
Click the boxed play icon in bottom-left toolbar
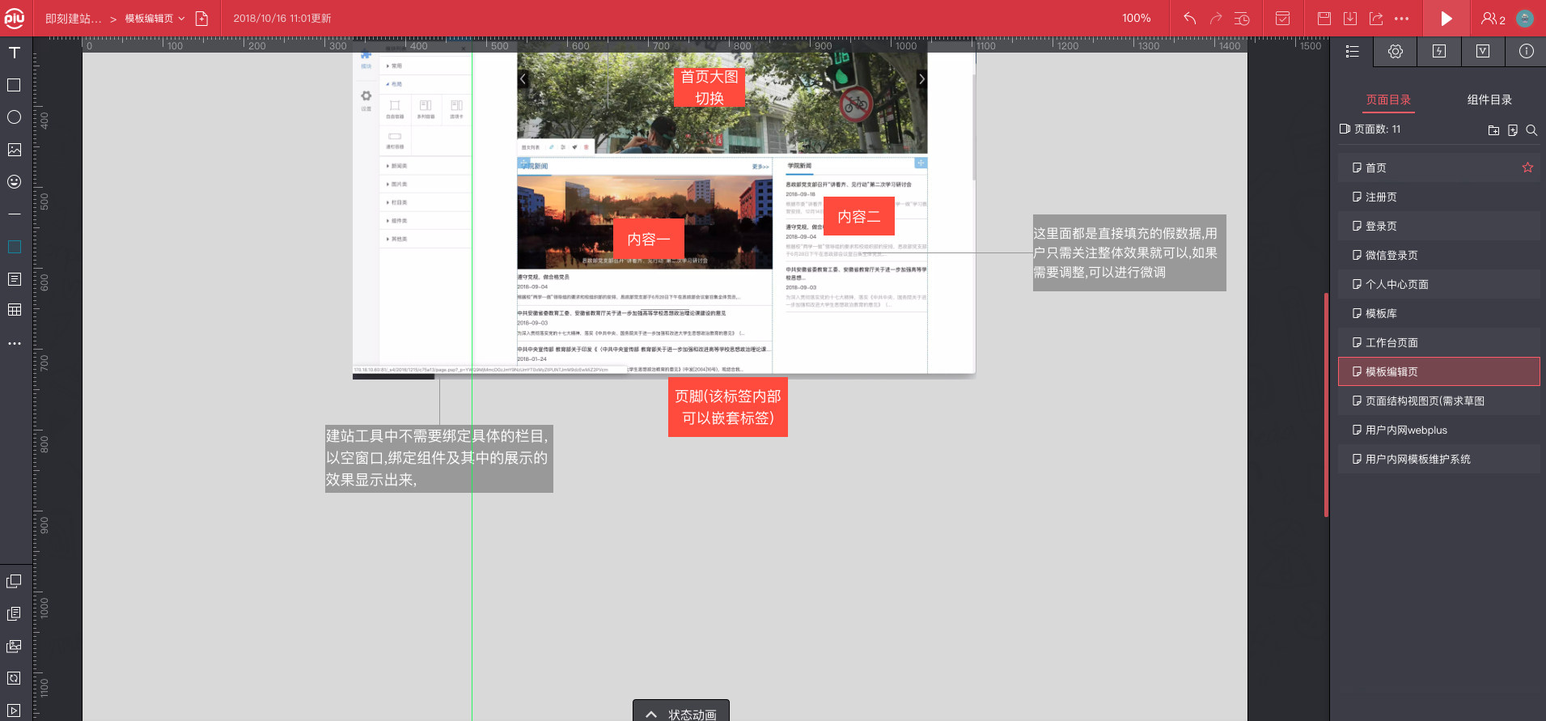(x=14, y=710)
